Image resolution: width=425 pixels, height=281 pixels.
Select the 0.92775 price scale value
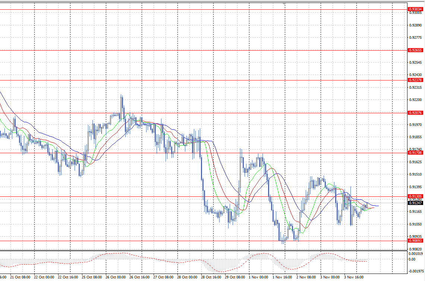click(x=416, y=37)
